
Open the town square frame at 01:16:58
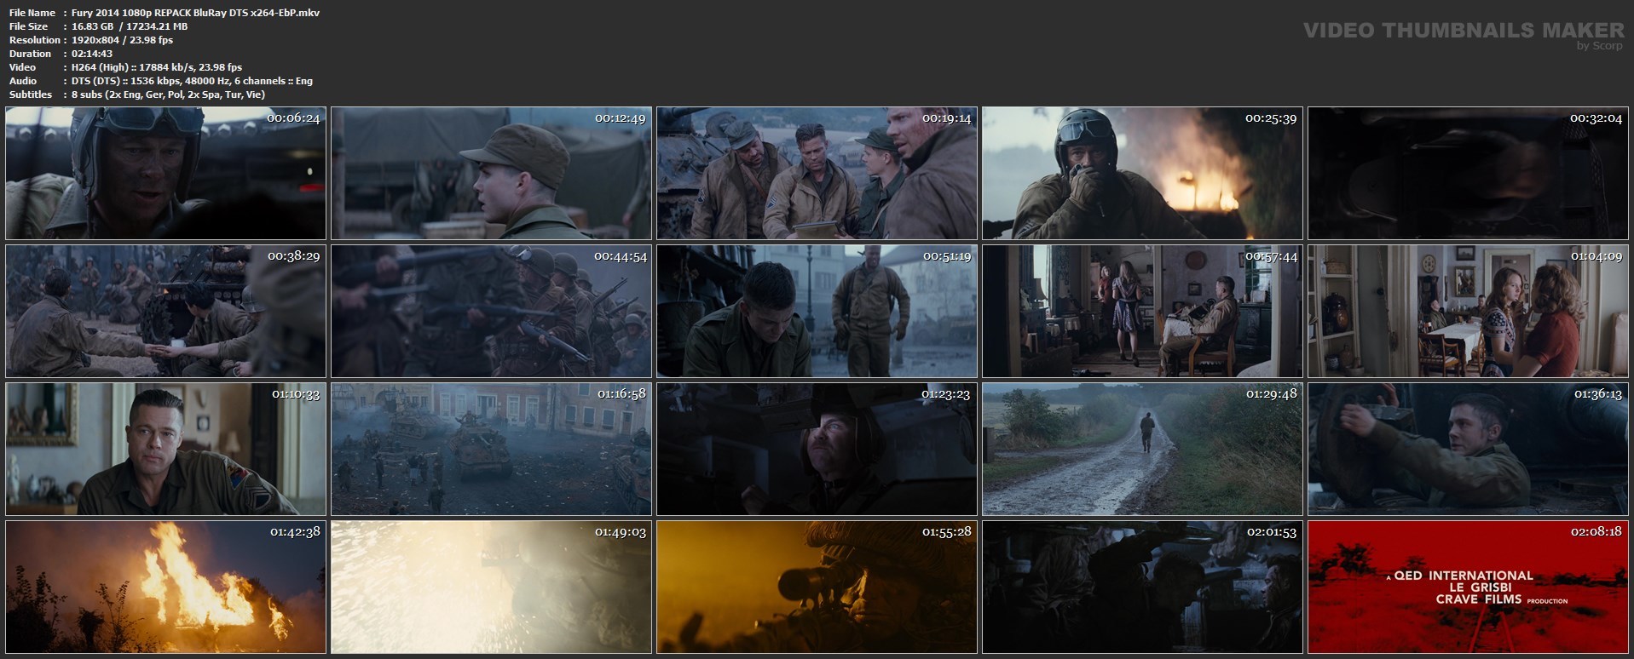coord(491,449)
